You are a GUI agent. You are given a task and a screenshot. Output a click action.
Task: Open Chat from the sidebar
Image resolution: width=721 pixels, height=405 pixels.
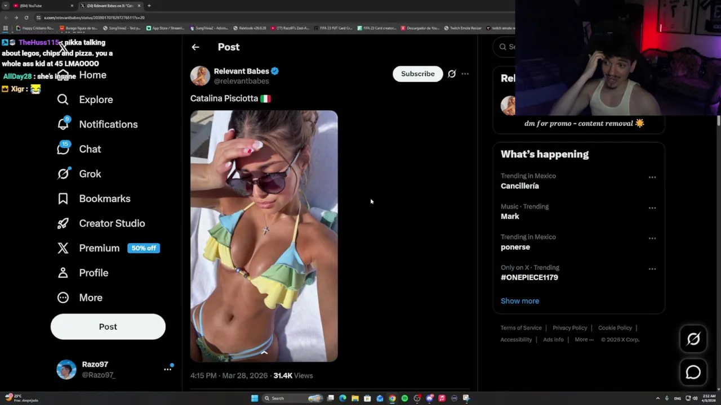coord(79,149)
